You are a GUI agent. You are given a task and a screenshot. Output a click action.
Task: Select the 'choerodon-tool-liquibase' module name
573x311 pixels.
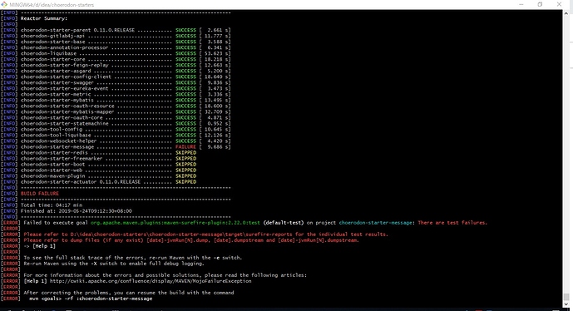tap(56, 136)
